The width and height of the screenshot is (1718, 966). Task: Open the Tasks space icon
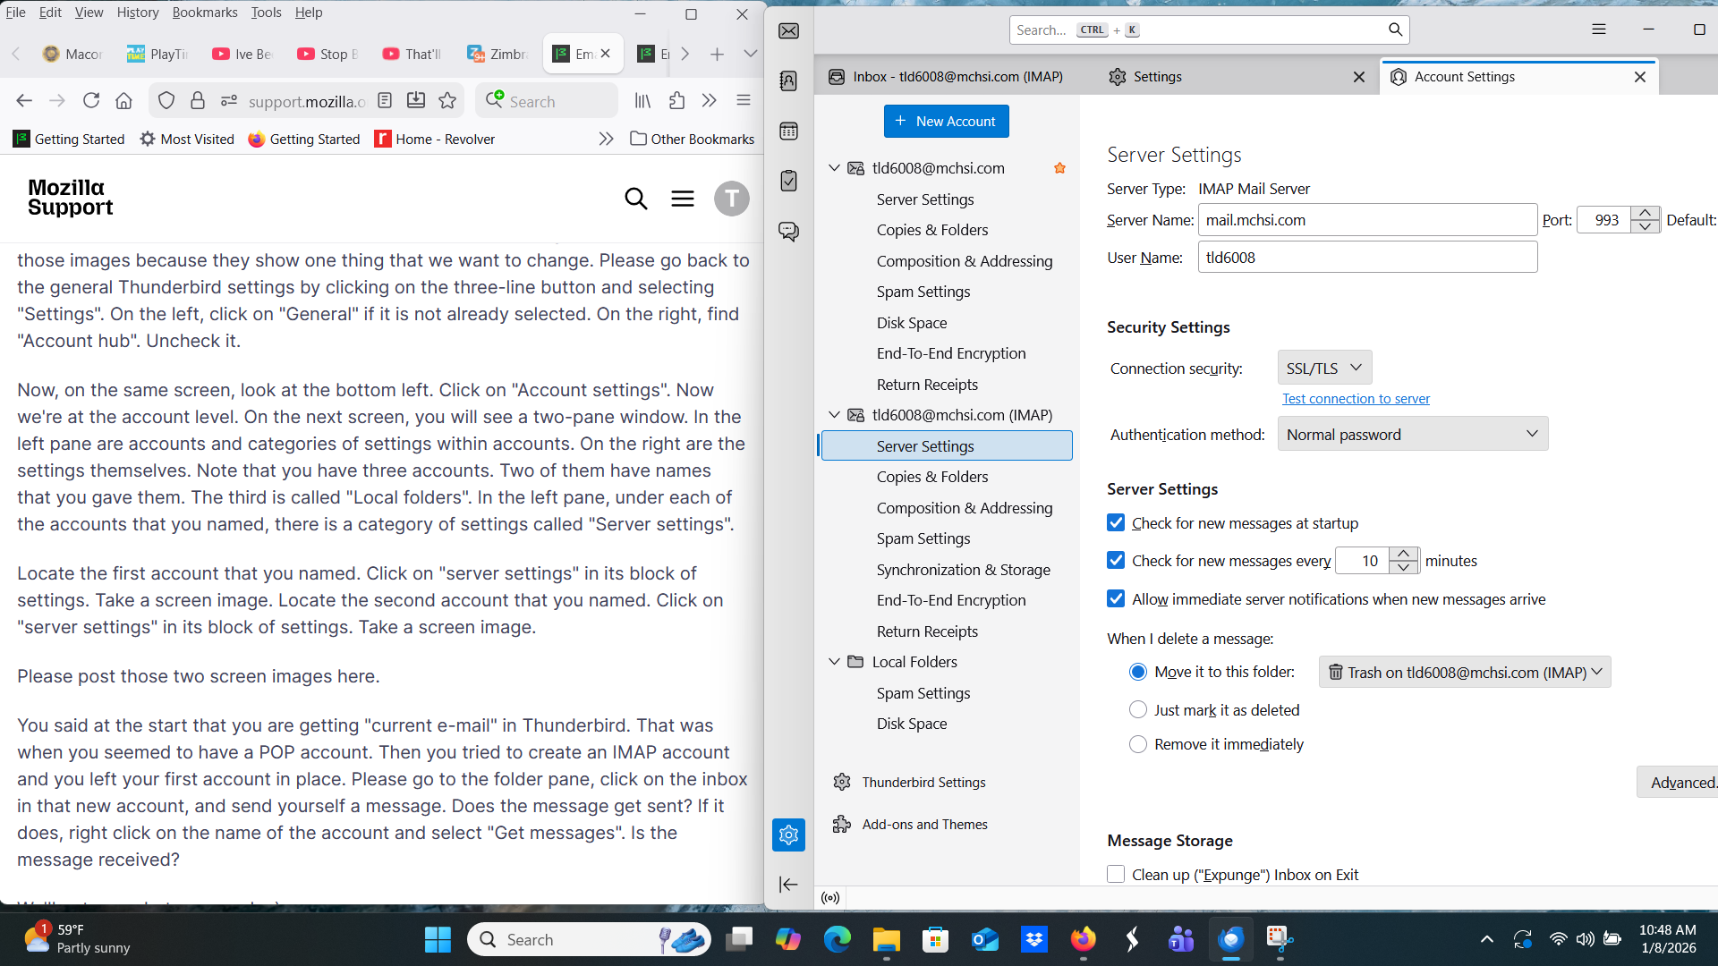point(788,181)
